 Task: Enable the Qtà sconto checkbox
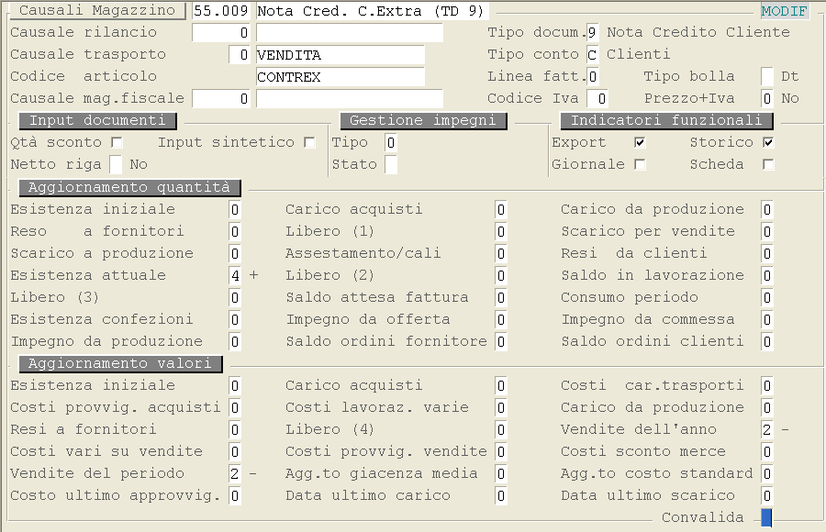click(x=117, y=143)
